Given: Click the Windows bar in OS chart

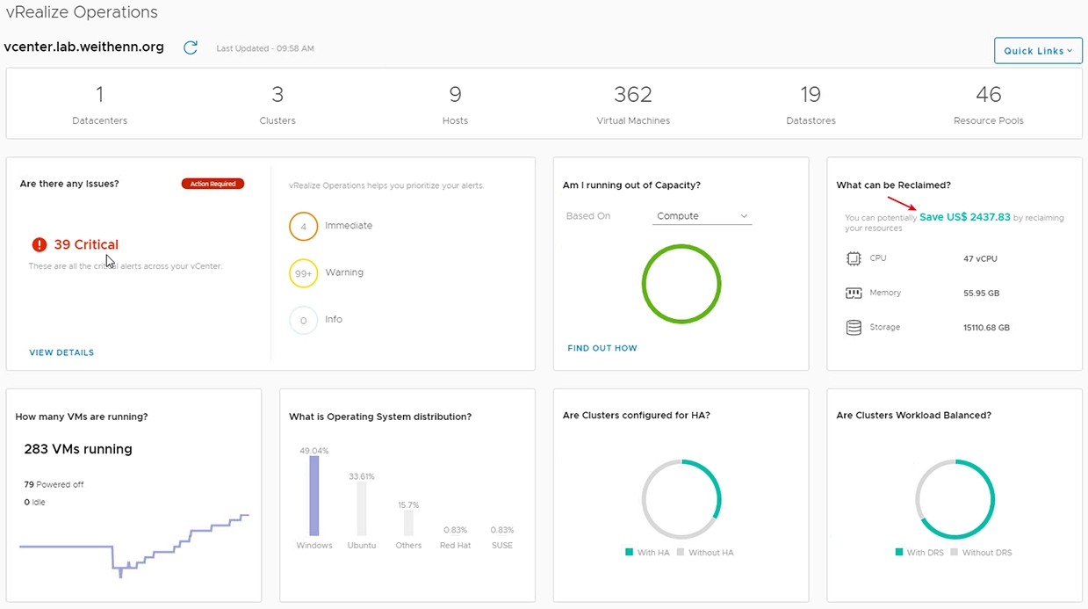Looking at the screenshot, I should point(314,496).
